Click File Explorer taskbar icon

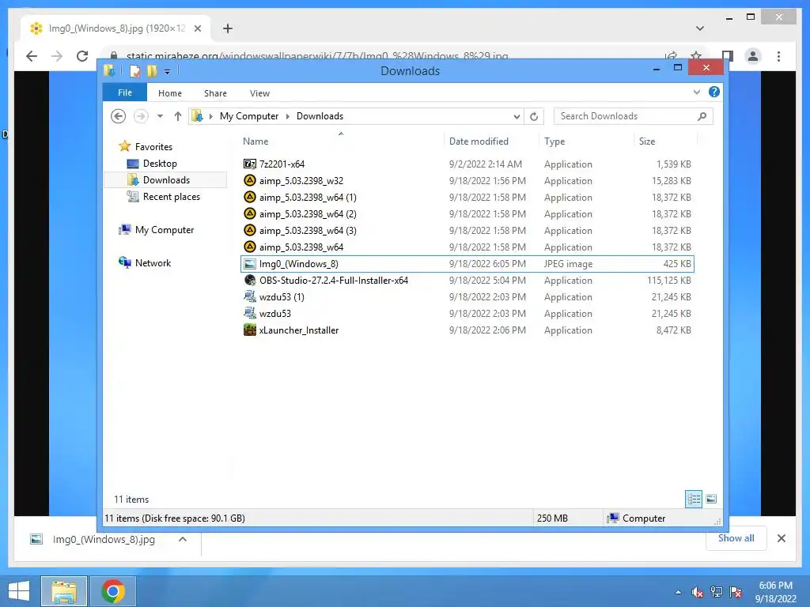(64, 591)
